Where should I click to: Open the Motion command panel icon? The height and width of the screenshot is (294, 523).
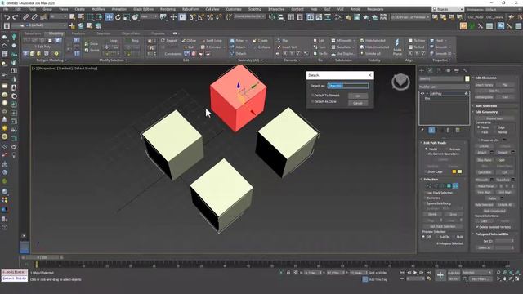448,70
